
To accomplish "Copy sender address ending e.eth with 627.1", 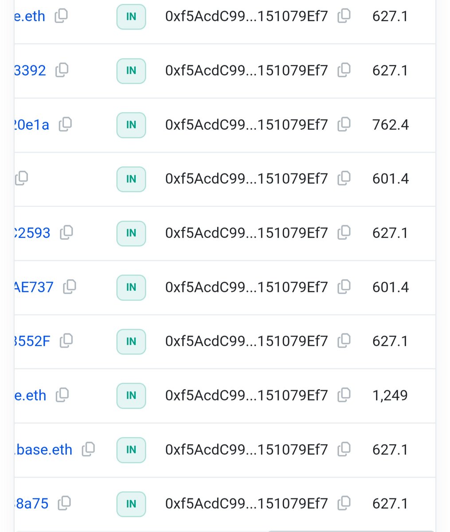I will (x=61, y=16).
